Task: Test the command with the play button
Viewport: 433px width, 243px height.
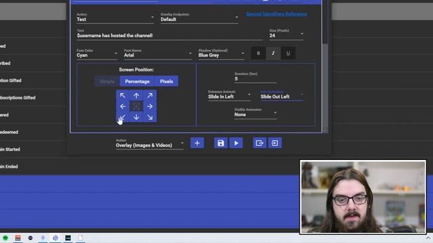Action: [236, 143]
